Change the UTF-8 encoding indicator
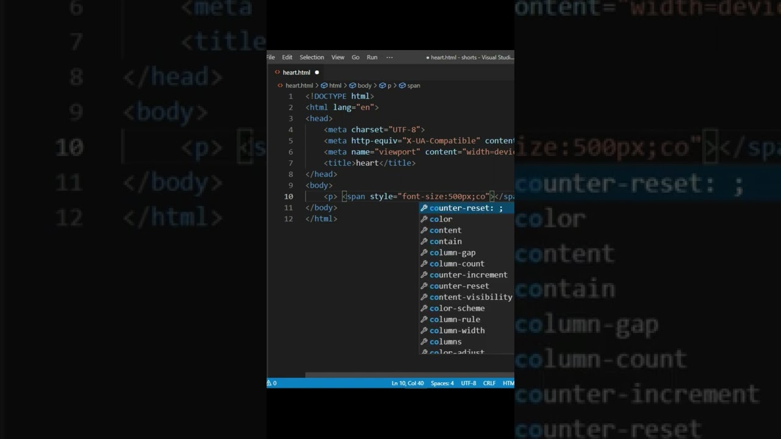 pyautogui.click(x=469, y=383)
